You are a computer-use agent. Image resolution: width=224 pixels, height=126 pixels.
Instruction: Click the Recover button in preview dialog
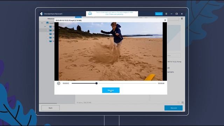tap(111, 90)
